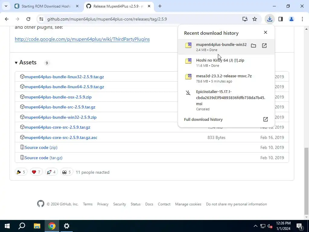This screenshot has width=309, height=232.
Task: Collapse the Assets section
Action: click(26, 63)
